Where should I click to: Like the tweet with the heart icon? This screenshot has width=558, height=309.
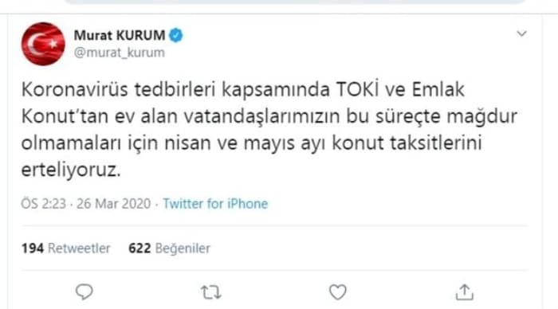coord(337,292)
